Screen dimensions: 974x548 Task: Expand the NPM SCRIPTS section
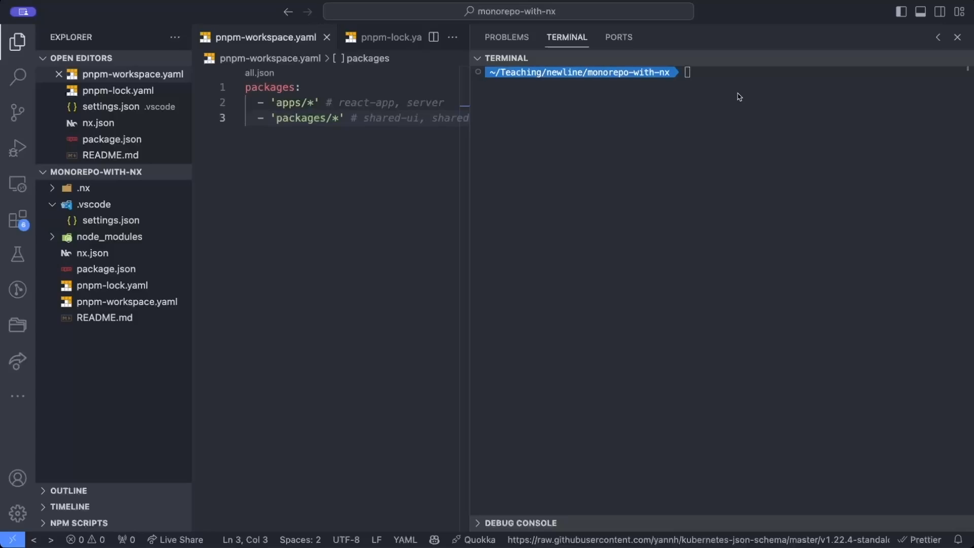coord(79,523)
